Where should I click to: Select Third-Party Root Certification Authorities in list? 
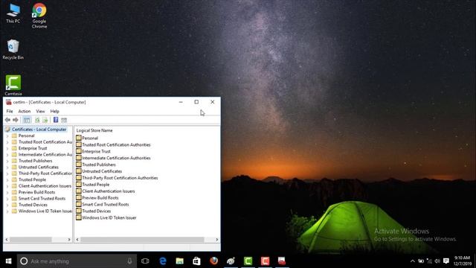120,178
